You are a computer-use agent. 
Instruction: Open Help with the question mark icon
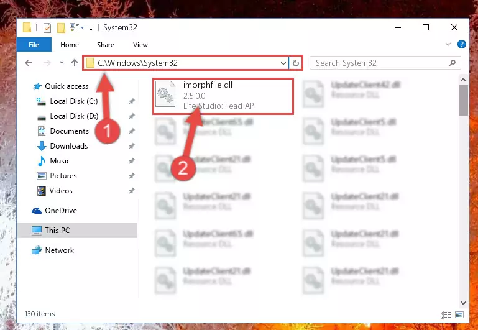[462, 45]
